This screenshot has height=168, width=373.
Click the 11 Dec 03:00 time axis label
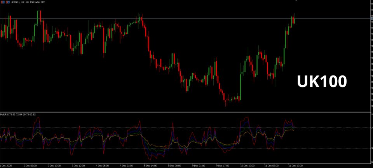272,165
